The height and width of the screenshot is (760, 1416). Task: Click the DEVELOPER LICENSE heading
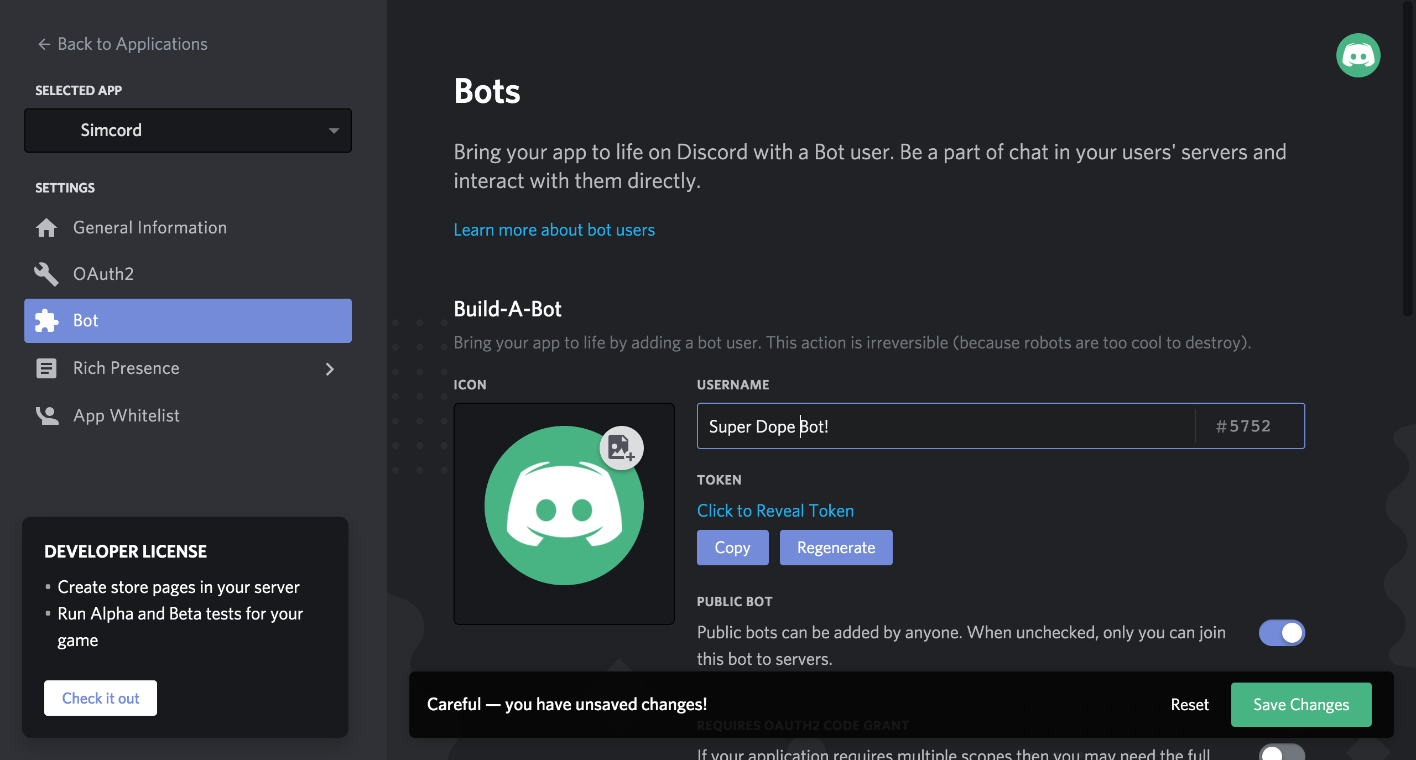coord(126,551)
